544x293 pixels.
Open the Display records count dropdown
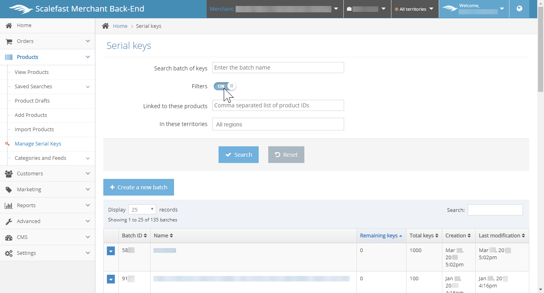[142, 210]
